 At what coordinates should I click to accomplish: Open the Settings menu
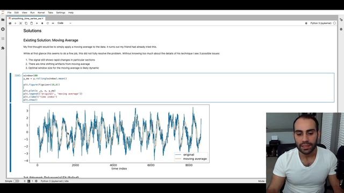(x=61, y=13)
